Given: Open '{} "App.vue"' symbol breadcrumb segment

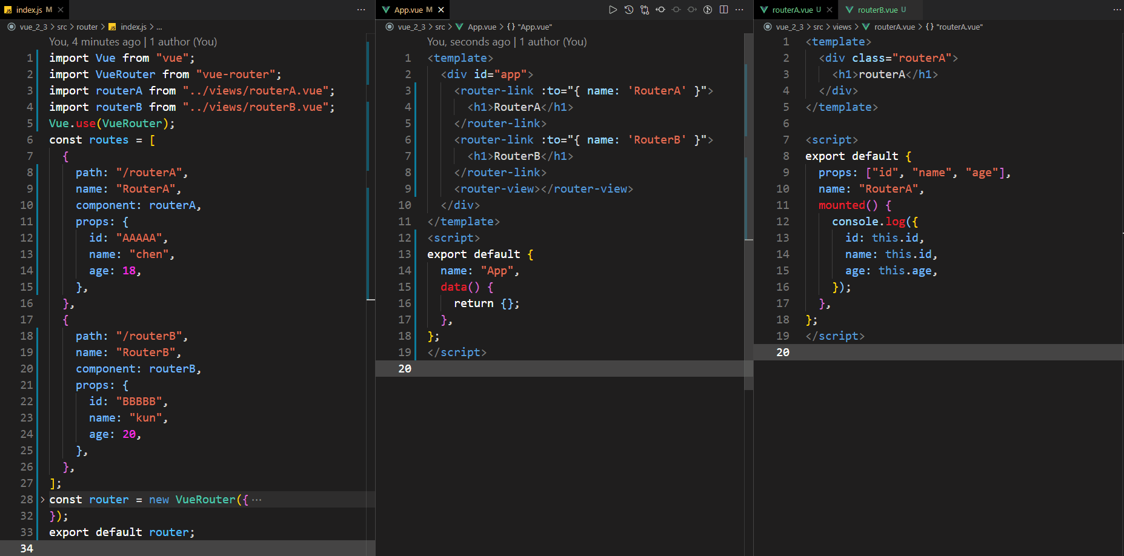Looking at the screenshot, I should (x=530, y=27).
